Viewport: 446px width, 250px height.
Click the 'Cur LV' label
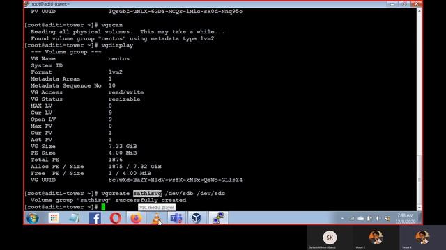(42, 112)
